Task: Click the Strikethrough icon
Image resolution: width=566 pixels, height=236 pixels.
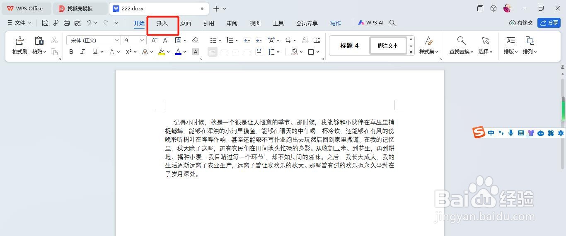Action: pyautogui.click(x=112, y=52)
